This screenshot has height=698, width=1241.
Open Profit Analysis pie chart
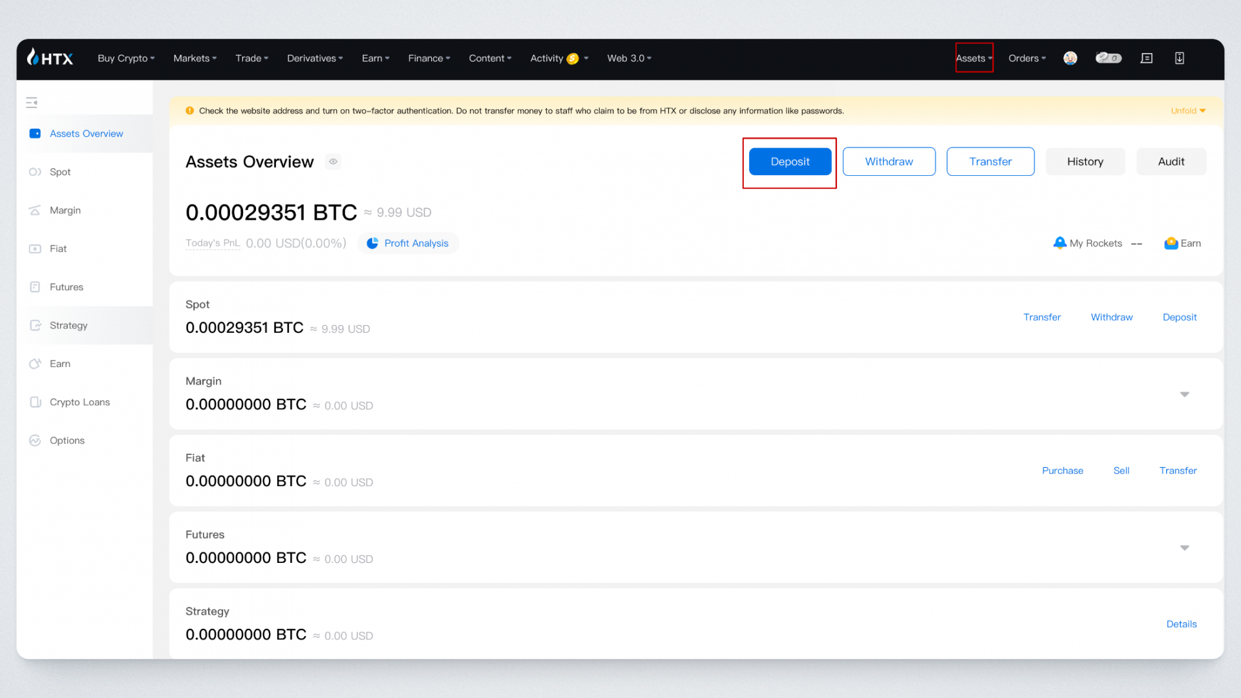pyautogui.click(x=373, y=243)
